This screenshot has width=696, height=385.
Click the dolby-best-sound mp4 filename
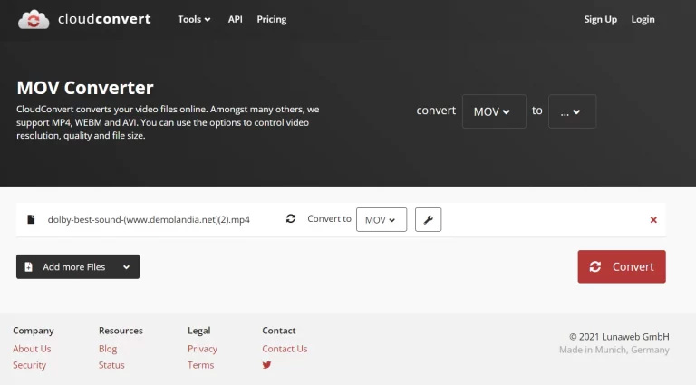tap(149, 220)
